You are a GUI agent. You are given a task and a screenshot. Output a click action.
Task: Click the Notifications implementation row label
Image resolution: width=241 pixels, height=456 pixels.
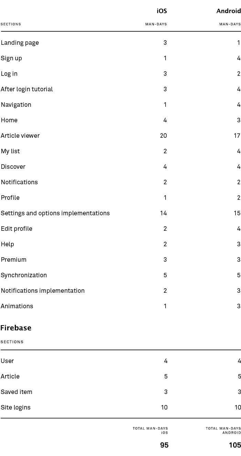click(43, 291)
